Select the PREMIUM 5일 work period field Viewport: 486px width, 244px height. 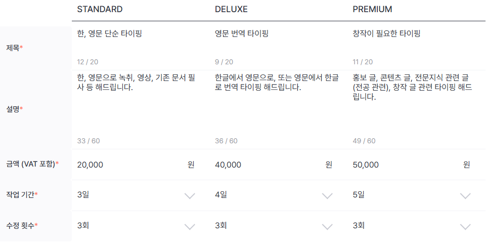(x=412, y=195)
